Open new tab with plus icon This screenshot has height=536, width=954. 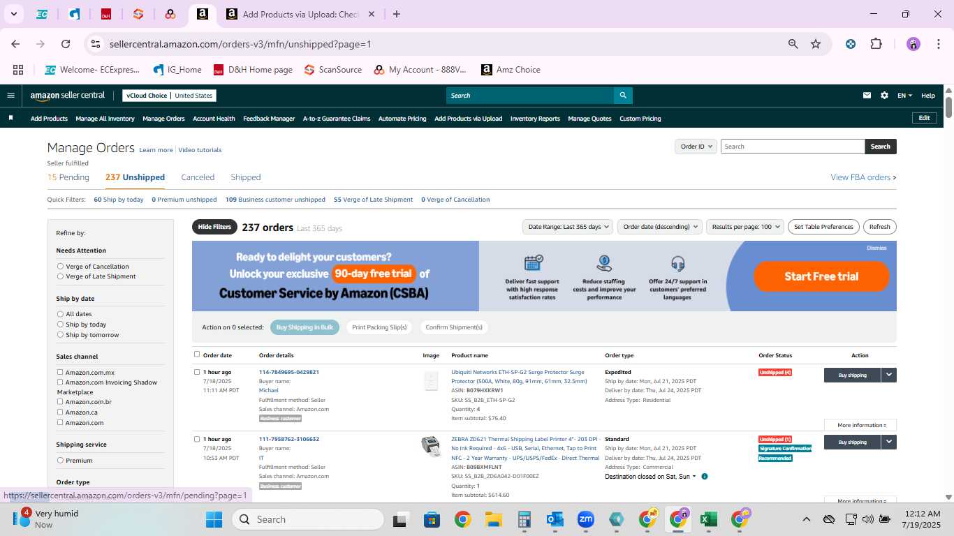[397, 14]
